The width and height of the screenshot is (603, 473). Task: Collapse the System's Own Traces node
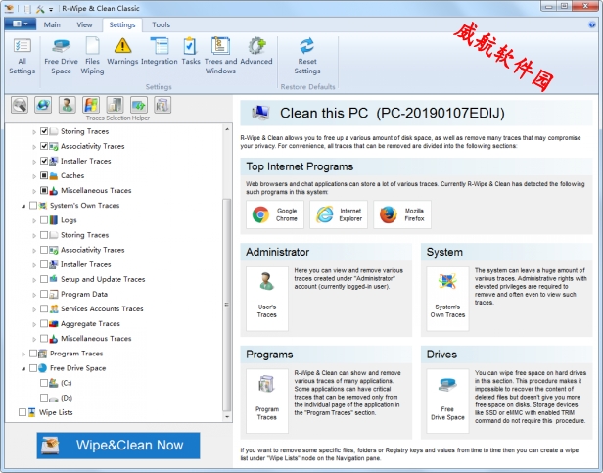(x=23, y=206)
